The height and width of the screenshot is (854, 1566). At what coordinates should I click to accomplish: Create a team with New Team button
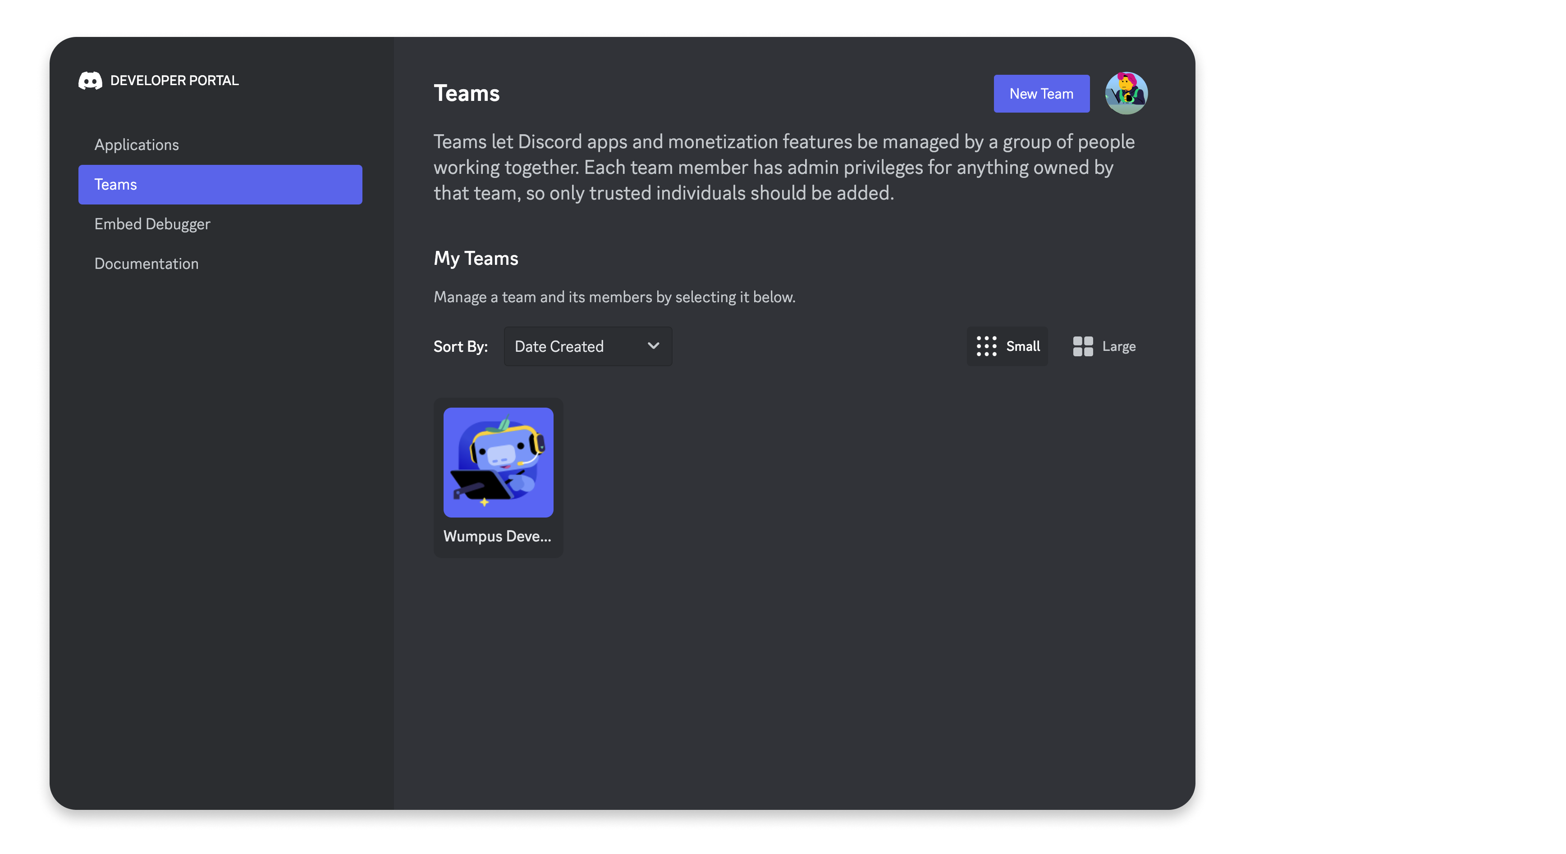click(x=1041, y=94)
